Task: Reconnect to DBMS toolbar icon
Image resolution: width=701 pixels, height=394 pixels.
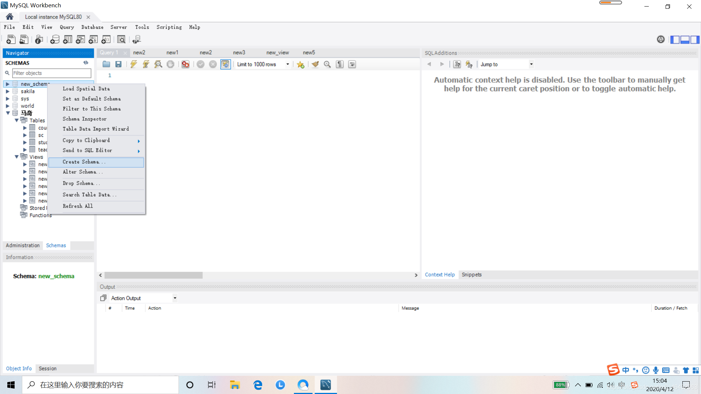Action: [137, 39]
